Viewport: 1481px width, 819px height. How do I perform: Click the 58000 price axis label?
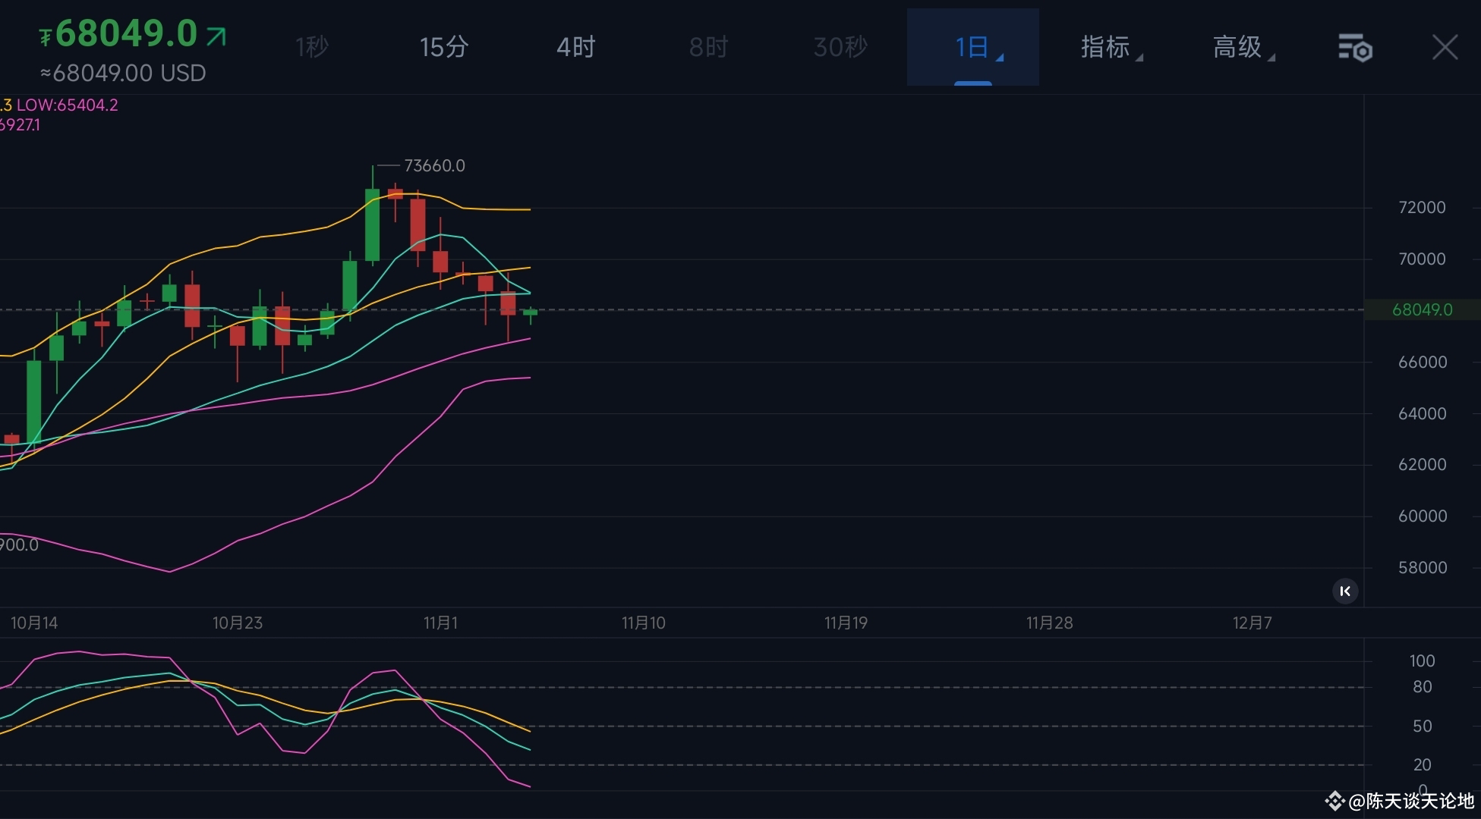[1422, 568]
